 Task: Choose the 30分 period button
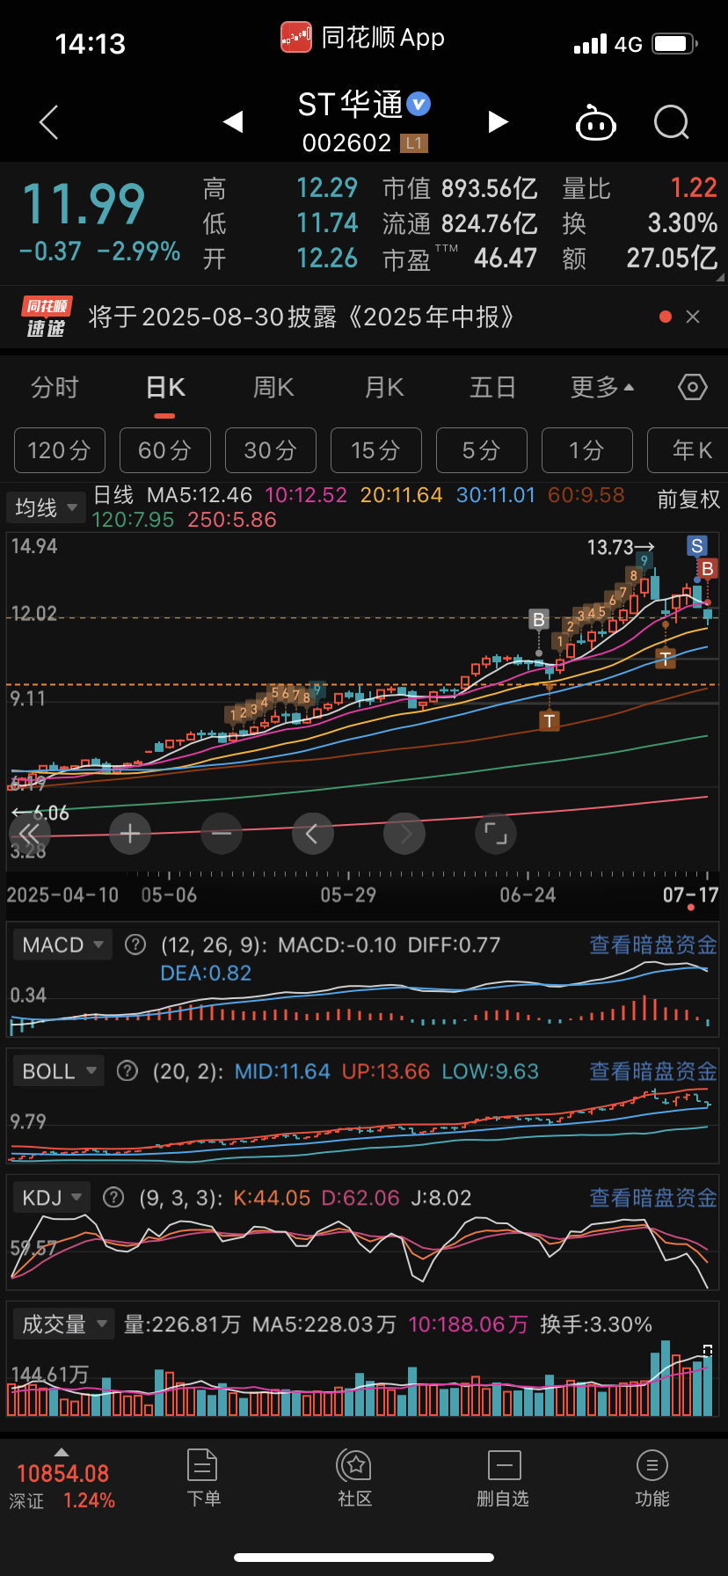[271, 450]
